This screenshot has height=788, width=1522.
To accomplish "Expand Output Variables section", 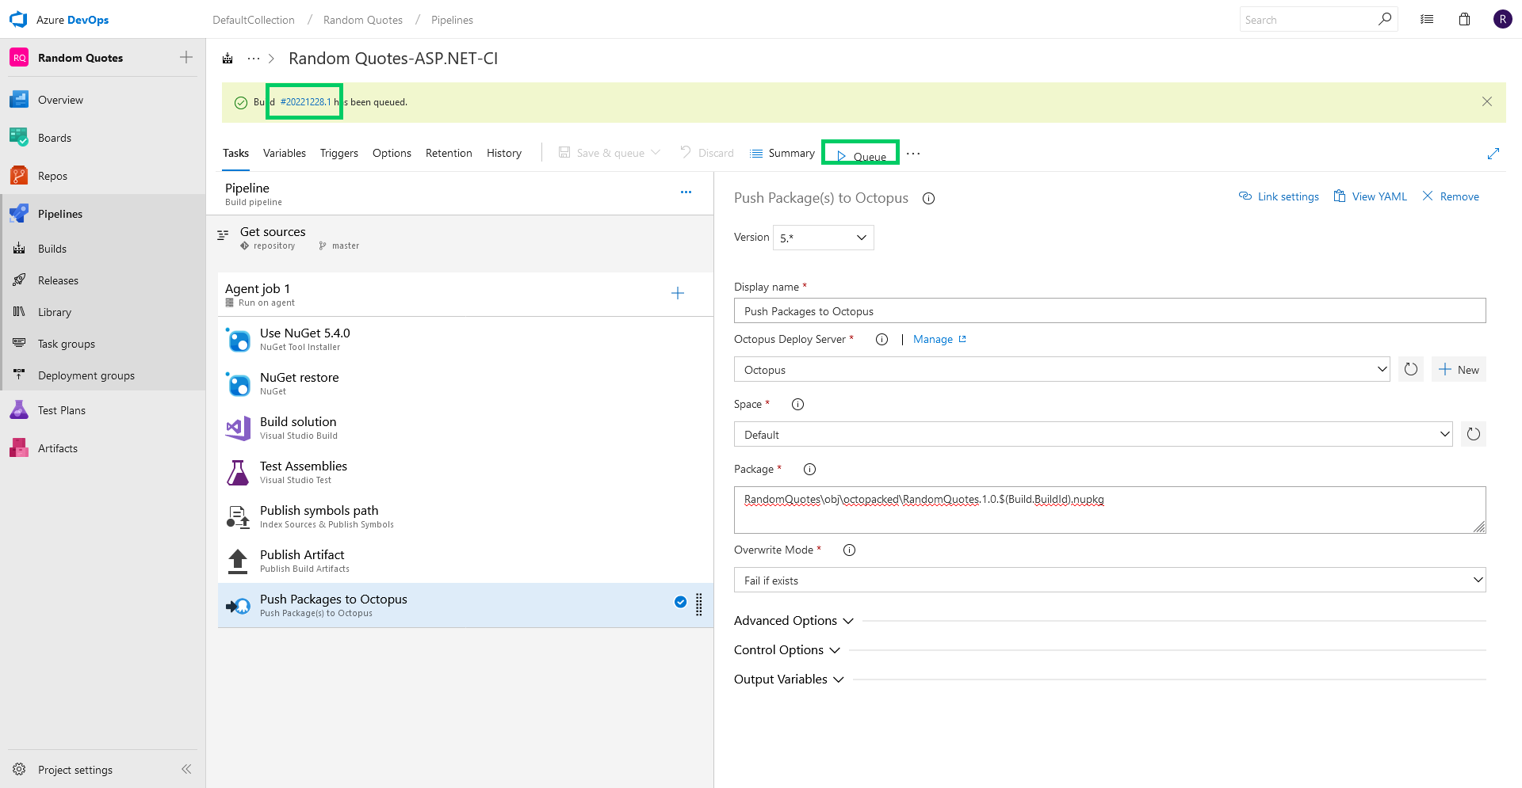I will point(789,680).
